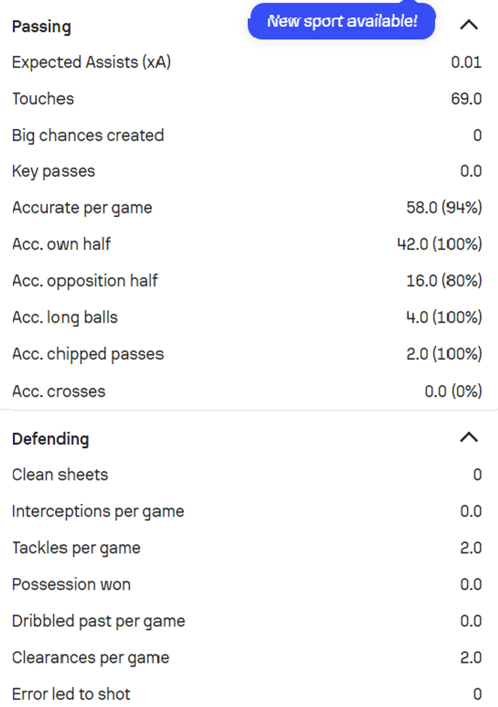Click the Acc. own half value 42.0 (100%)
Image resolution: width=498 pixels, height=707 pixels.
click(x=439, y=244)
